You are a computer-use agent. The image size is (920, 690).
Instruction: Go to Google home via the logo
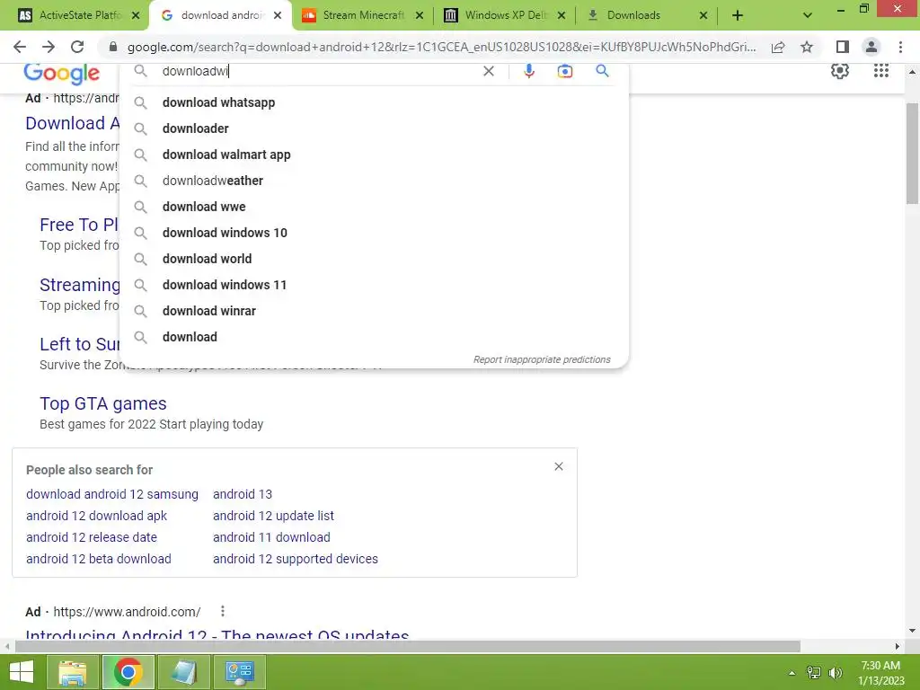[x=62, y=74]
